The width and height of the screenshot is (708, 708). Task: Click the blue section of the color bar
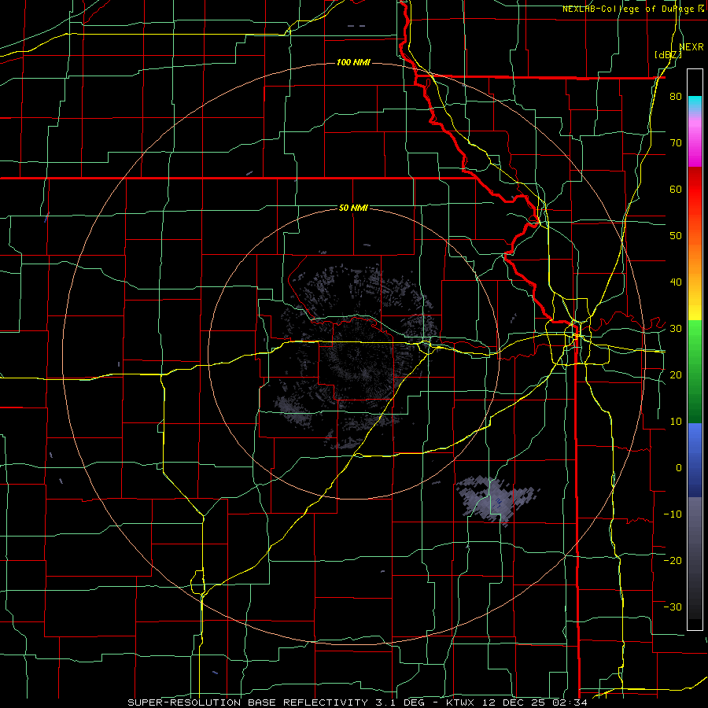[x=695, y=459]
